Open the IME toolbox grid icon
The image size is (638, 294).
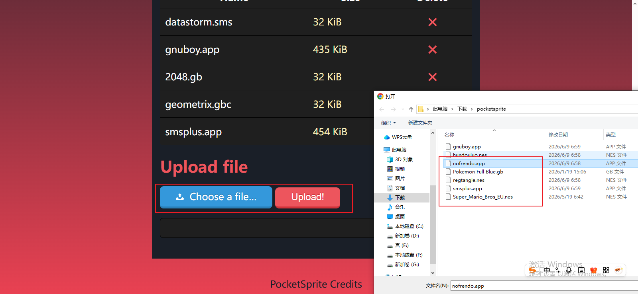606,271
